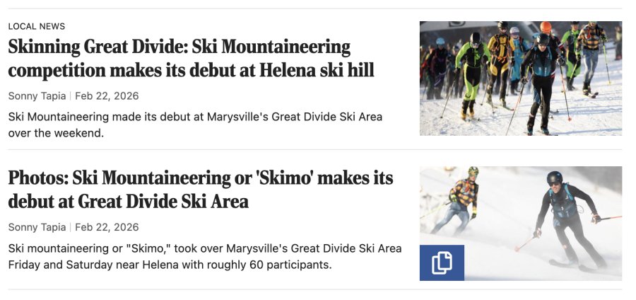
Task: Click author Sonny Tapia under the first headline
Action: 36,96
